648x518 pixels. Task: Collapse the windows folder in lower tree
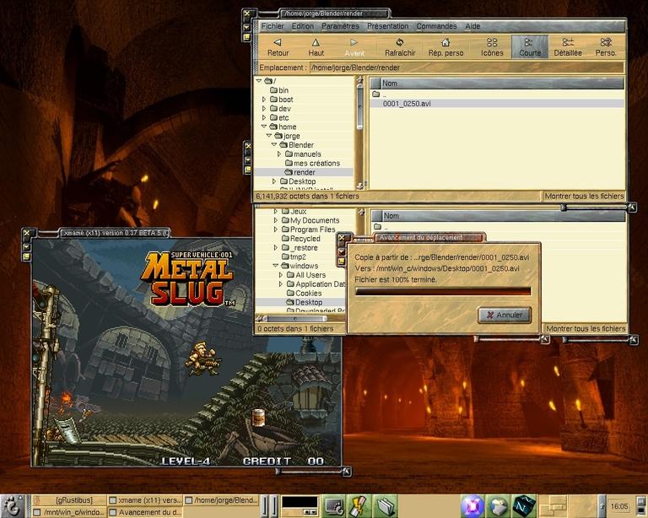[276, 266]
